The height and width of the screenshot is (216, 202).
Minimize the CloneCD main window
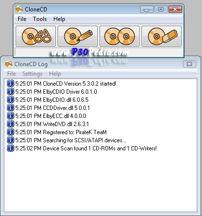point(147,10)
